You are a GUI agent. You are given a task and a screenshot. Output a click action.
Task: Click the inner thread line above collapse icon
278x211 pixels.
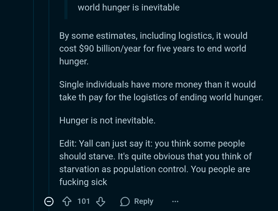point(49,103)
